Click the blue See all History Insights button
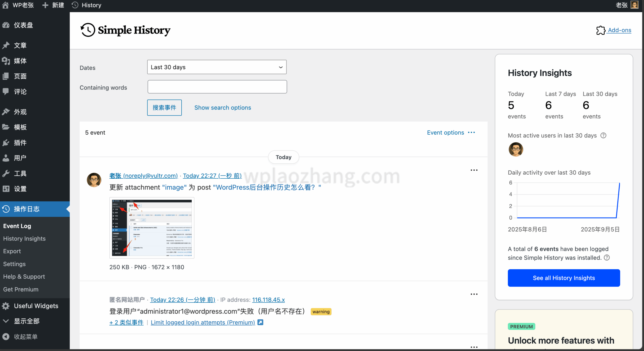 pyautogui.click(x=564, y=278)
